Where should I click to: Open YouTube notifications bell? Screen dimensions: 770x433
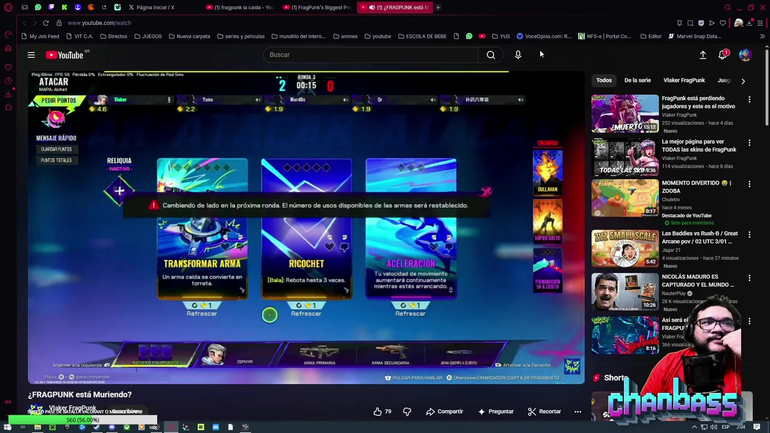pyautogui.click(x=722, y=55)
